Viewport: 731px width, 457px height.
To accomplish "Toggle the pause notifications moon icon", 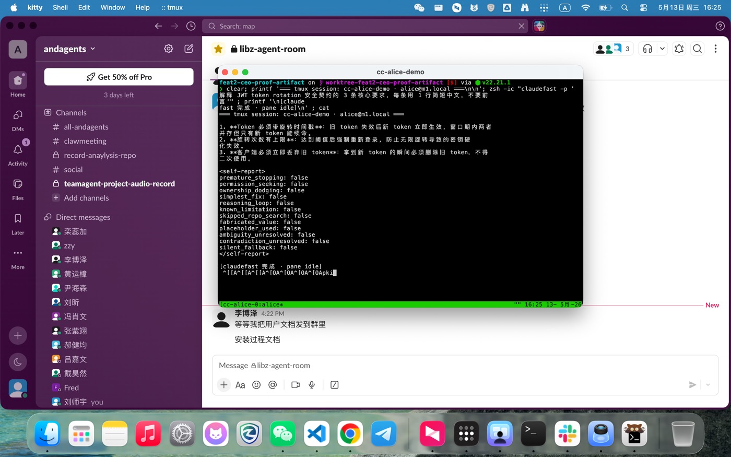I will (18, 362).
